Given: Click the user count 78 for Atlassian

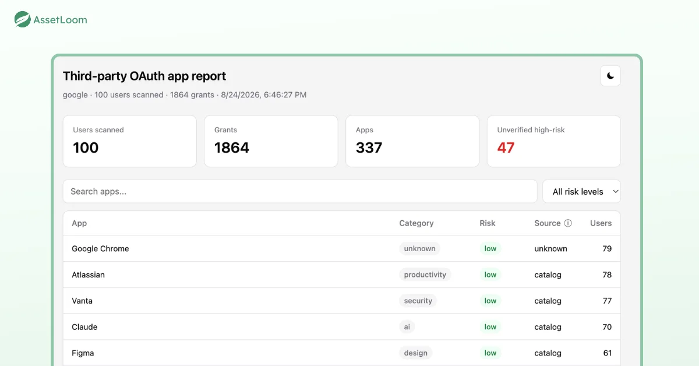Looking at the screenshot, I should pos(607,274).
